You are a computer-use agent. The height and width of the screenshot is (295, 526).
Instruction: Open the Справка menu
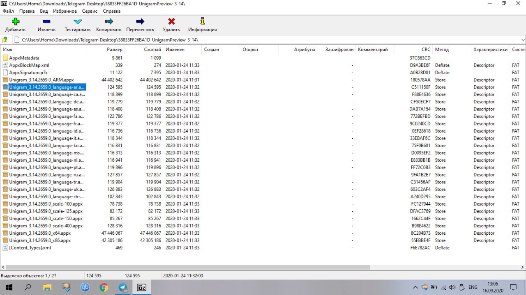pos(112,11)
